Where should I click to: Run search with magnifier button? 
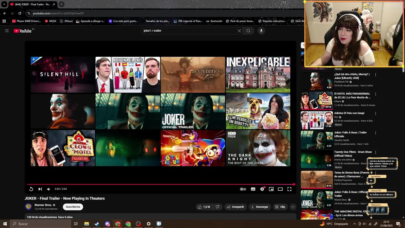pos(248,31)
